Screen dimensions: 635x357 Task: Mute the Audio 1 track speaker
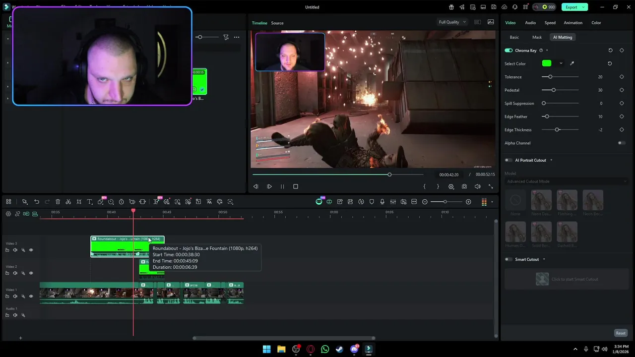coord(15,315)
